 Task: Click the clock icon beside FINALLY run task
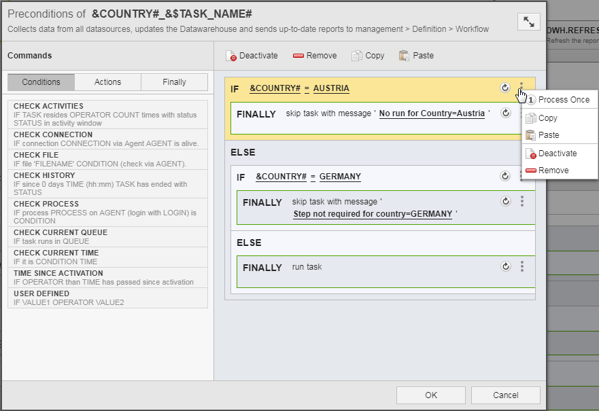(x=504, y=268)
